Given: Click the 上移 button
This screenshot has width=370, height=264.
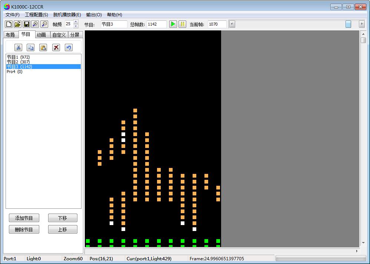Looking at the screenshot, I should pos(63,230).
